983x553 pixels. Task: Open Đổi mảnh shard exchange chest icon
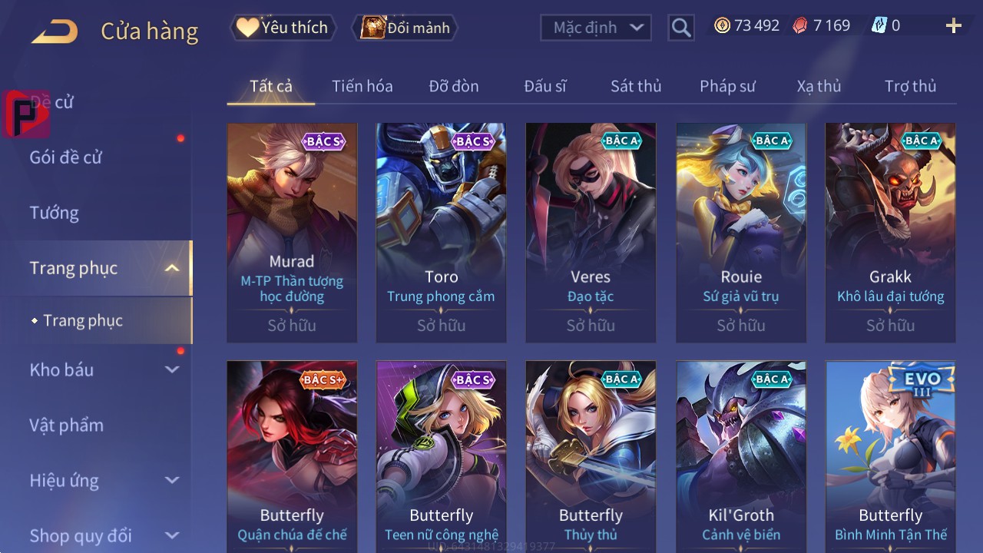click(x=405, y=28)
